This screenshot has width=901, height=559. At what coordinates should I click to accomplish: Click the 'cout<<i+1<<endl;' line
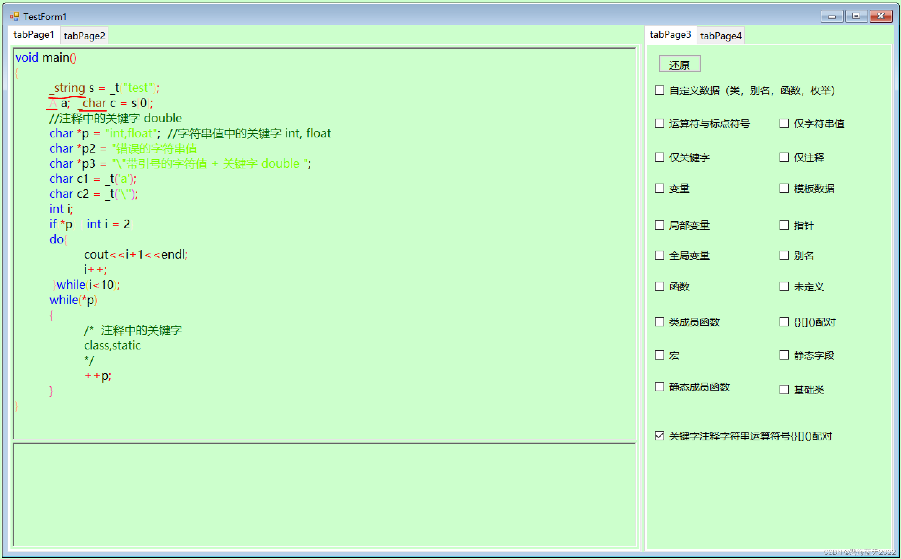click(136, 255)
